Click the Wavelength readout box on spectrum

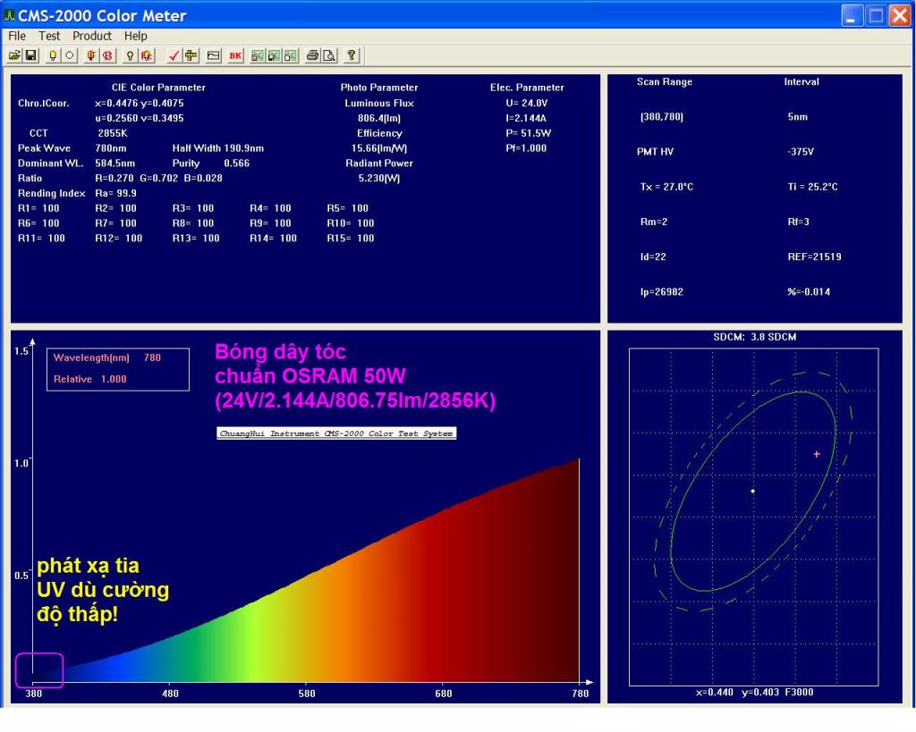(118, 368)
